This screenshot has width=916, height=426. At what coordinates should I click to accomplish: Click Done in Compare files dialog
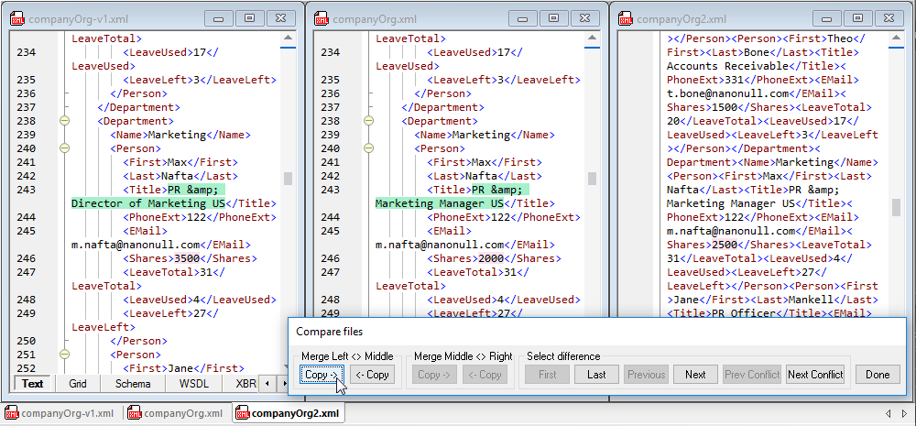click(878, 374)
